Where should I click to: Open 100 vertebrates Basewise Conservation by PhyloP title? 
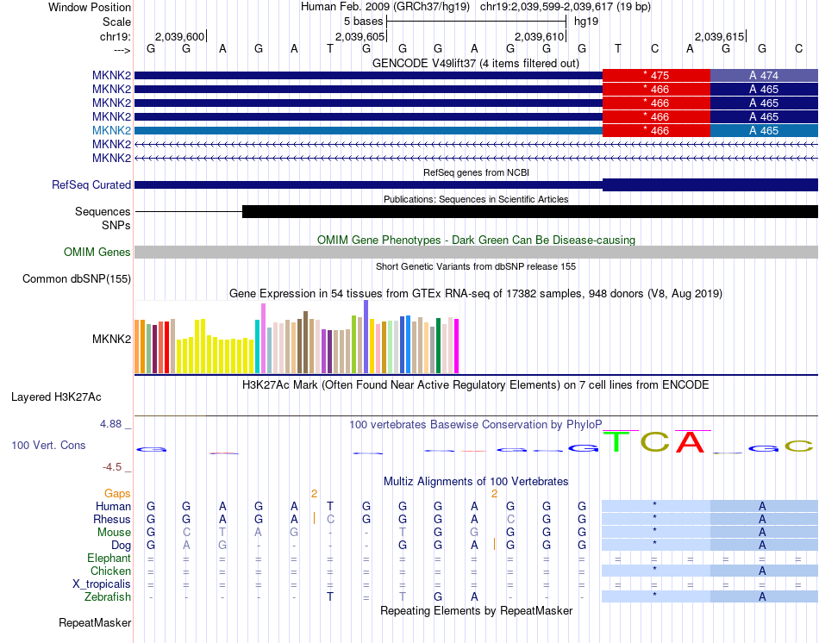(476, 425)
